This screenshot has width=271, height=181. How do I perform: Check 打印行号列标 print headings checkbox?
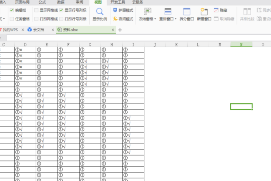(61, 19)
